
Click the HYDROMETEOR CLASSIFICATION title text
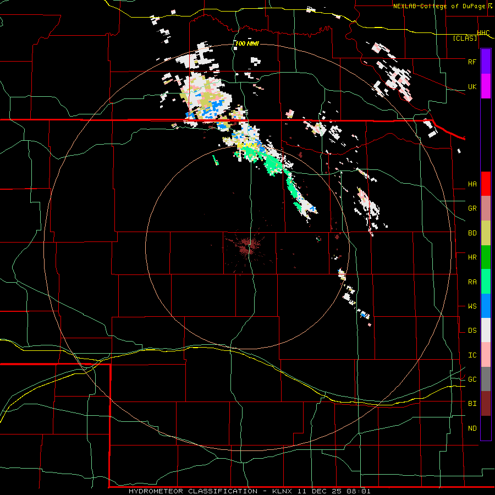point(193,491)
